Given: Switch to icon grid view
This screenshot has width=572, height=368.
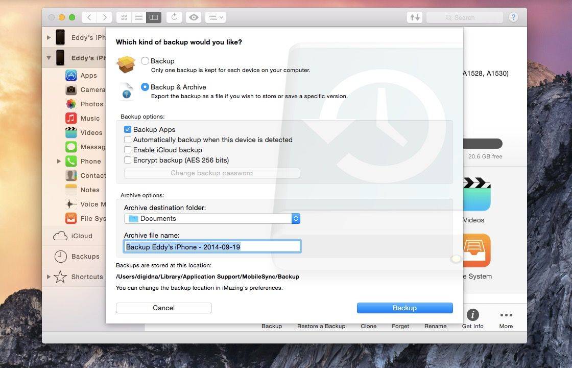Looking at the screenshot, I should click(124, 17).
